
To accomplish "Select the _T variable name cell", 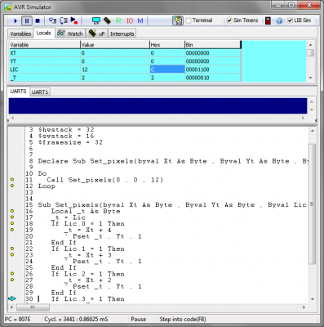I will click(45, 78).
